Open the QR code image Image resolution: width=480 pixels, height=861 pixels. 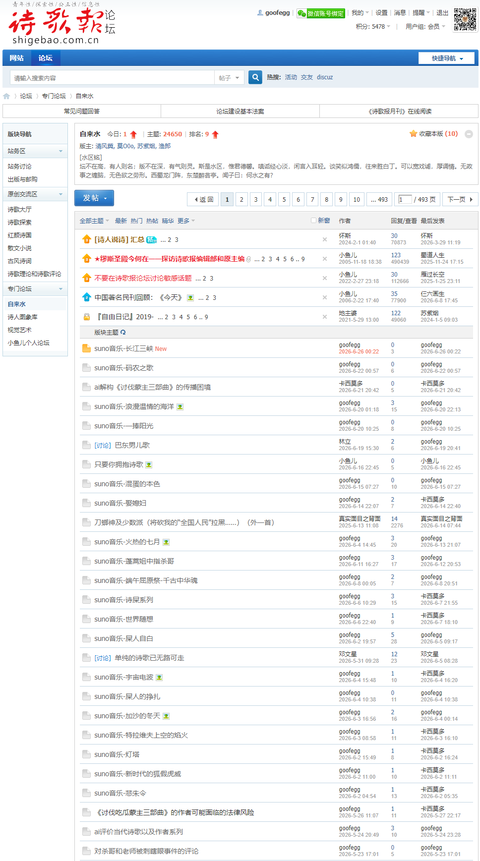[x=465, y=20]
